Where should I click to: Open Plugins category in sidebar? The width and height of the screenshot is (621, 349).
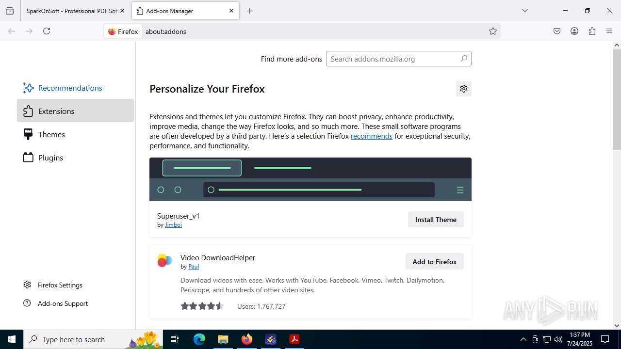(x=75, y=158)
